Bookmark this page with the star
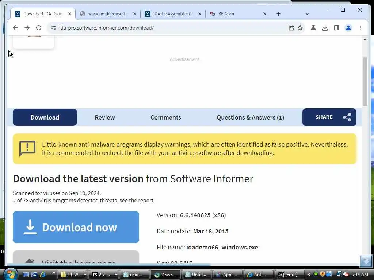Screen dimensions: 374x280 coord(300,28)
